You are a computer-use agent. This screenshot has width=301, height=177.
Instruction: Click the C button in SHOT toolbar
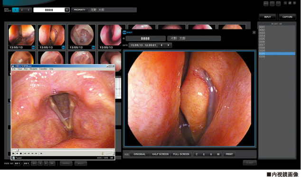[x=197, y=154]
